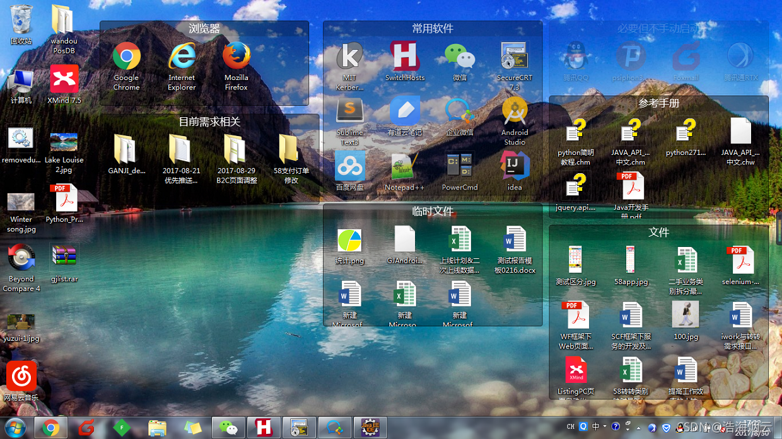Open the 百度网盘 shortcut
This screenshot has width=782, height=439.
(x=349, y=166)
